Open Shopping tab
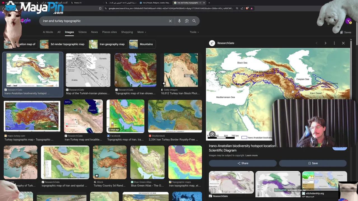Screen dimensions: 358x201 (x=127, y=32)
